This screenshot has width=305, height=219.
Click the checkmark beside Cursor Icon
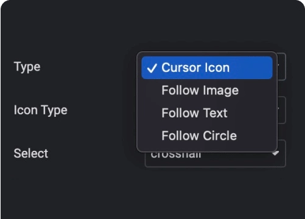pos(152,68)
